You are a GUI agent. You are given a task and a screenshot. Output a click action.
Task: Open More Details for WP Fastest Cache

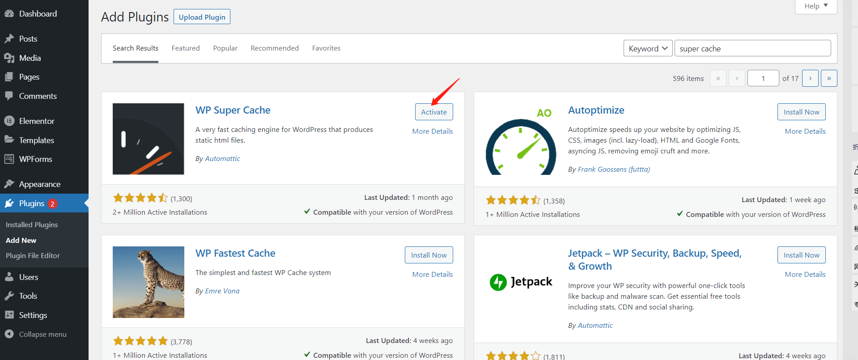[433, 275]
